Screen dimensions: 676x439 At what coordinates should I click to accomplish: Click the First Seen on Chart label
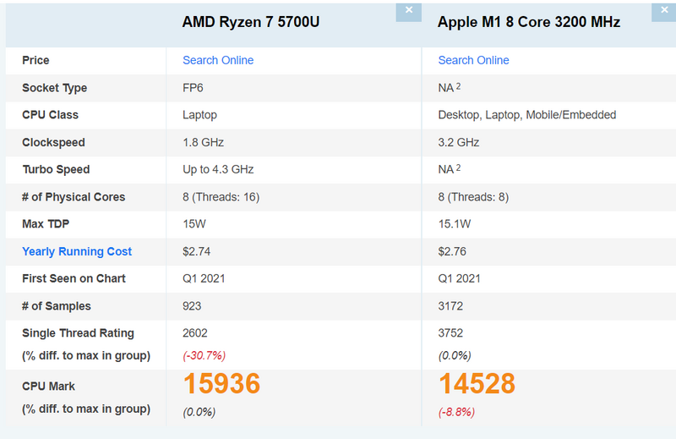(74, 279)
